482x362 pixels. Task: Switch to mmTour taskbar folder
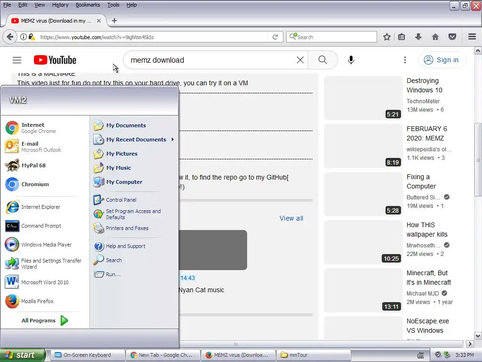pos(313,355)
